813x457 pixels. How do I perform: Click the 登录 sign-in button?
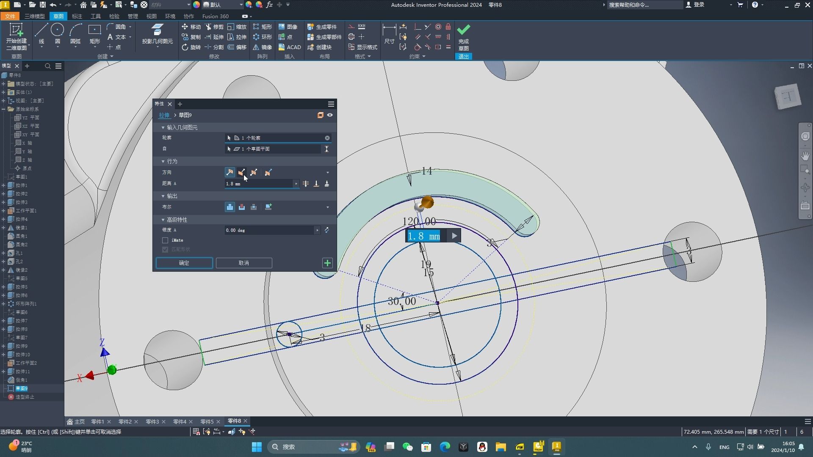695,5
